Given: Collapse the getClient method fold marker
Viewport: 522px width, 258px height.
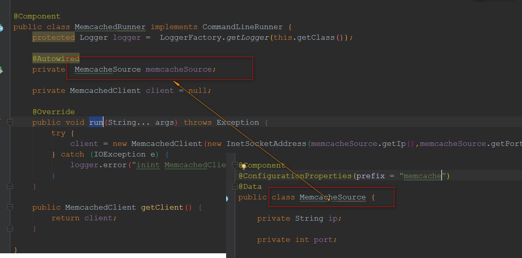Looking at the screenshot, I should 10,207.
